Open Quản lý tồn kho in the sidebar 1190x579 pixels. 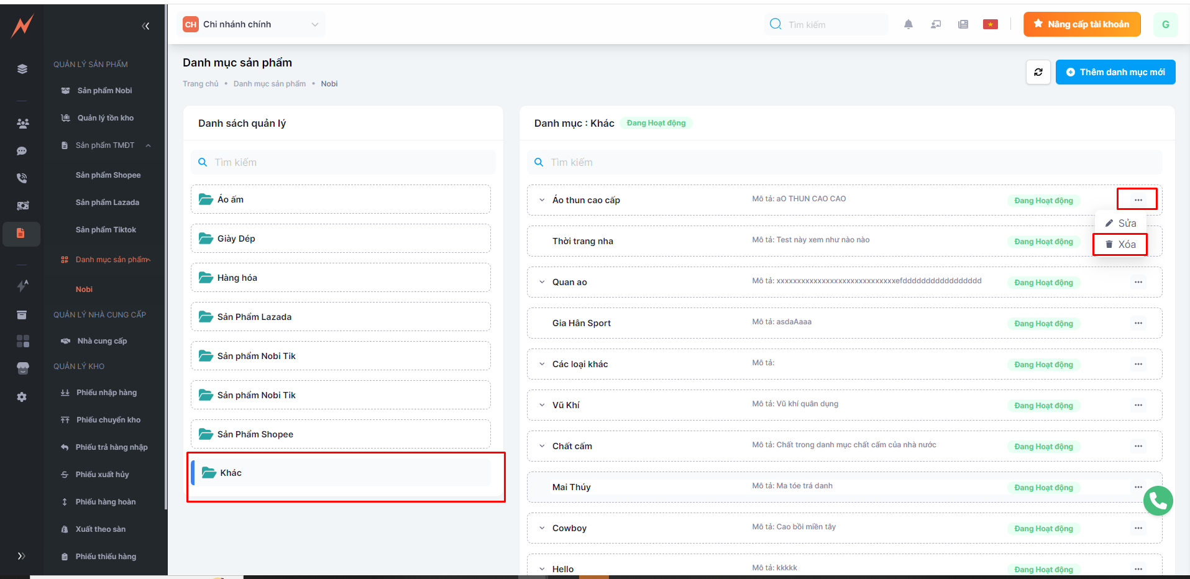click(x=105, y=118)
